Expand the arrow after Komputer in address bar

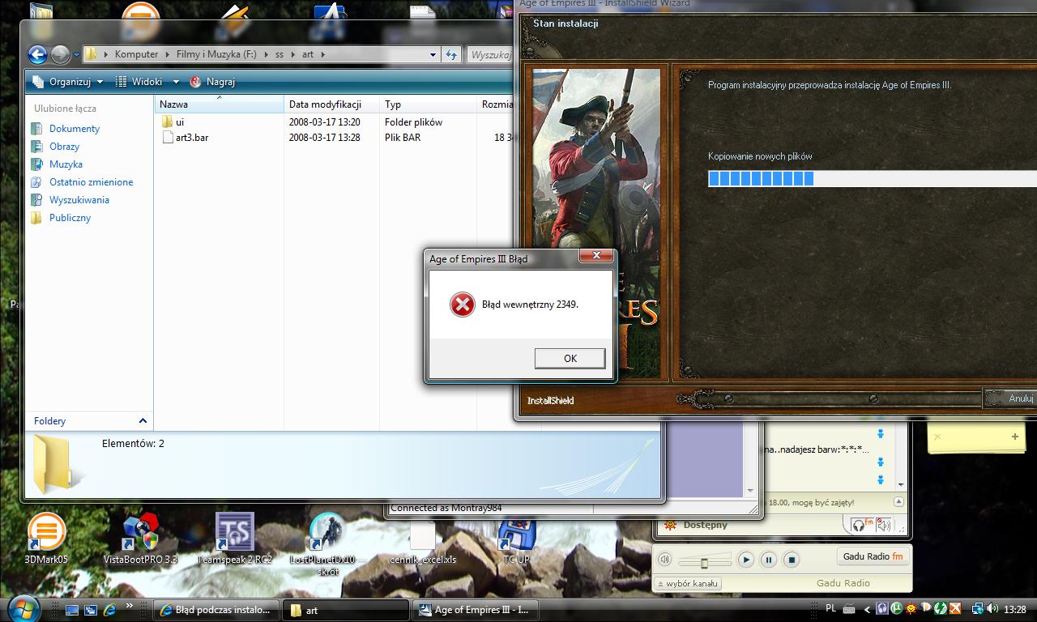[167, 54]
